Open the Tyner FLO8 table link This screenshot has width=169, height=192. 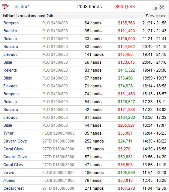point(9,133)
